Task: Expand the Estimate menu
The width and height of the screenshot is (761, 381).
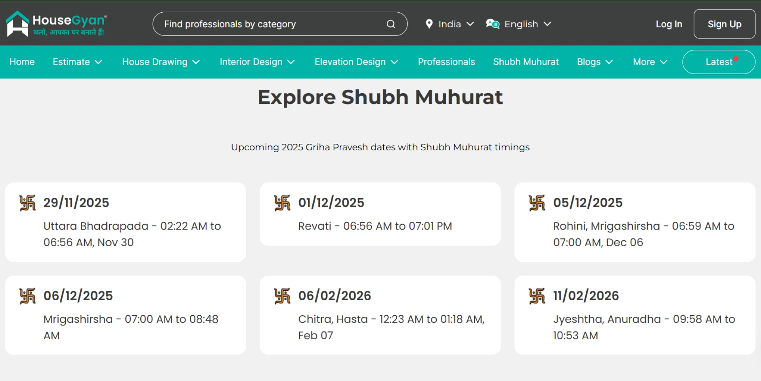Action: (77, 62)
